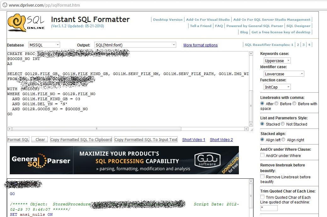Open Add-In For SQL Server Studio Management
327x217 pixels.
point(272,19)
